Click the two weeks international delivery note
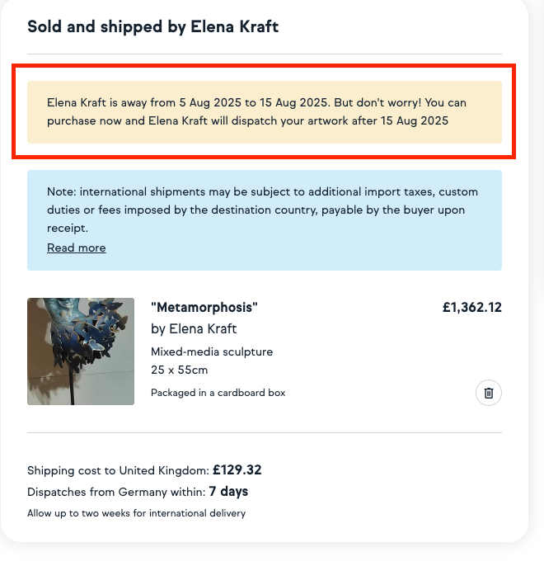 [x=136, y=513]
